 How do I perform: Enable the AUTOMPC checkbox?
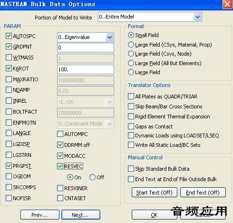[x=60, y=134]
